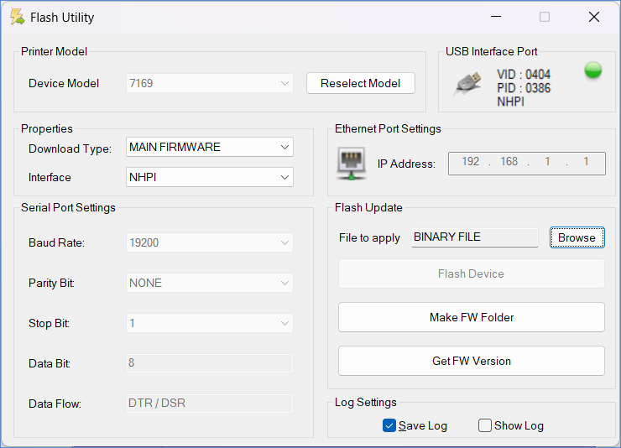Open the Baud Rate dropdown
This screenshot has width=621, height=448.
tap(210, 242)
